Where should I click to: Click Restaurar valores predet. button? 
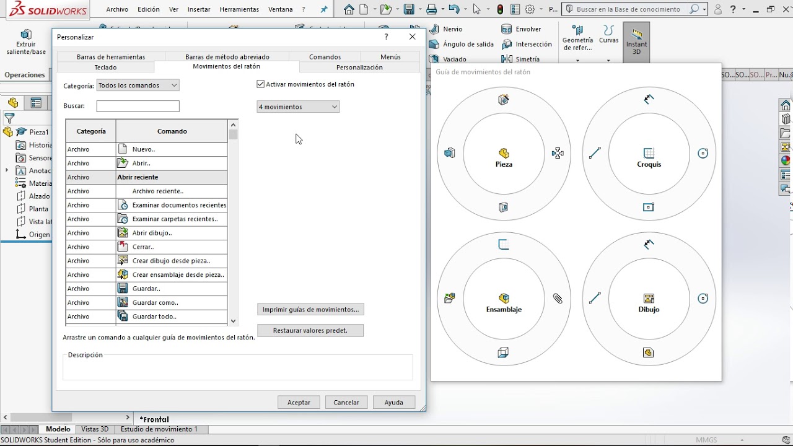[x=310, y=330]
